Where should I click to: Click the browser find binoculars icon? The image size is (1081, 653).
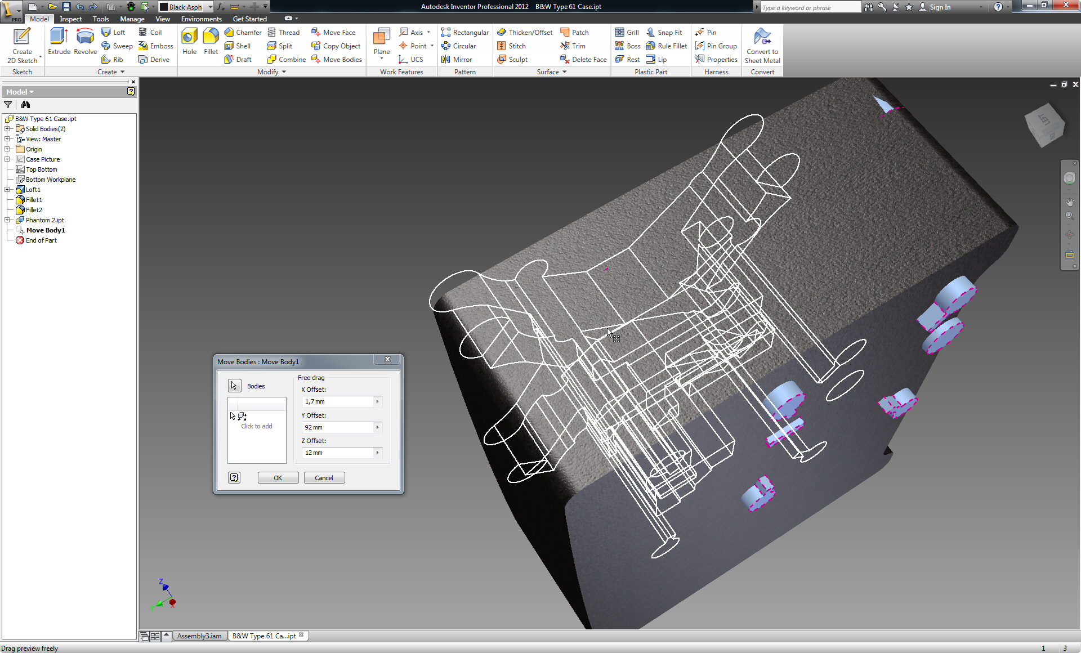[25, 105]
